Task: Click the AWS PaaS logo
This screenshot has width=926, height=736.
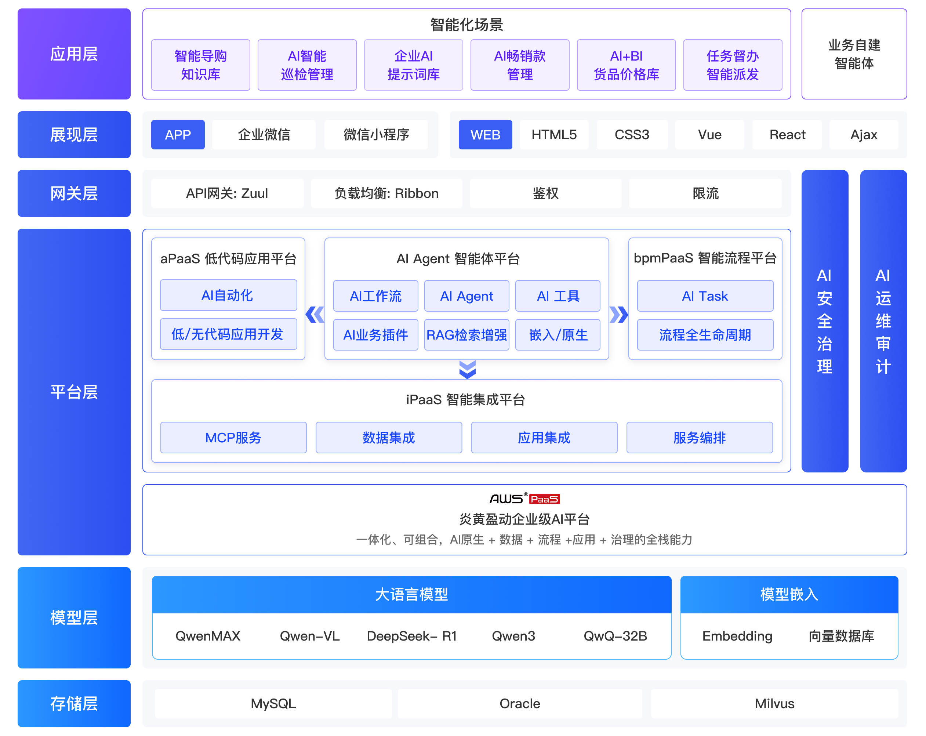Action: [524, 498]
